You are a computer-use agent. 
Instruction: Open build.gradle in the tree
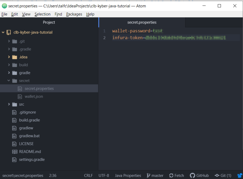click(x=29, y=120)
